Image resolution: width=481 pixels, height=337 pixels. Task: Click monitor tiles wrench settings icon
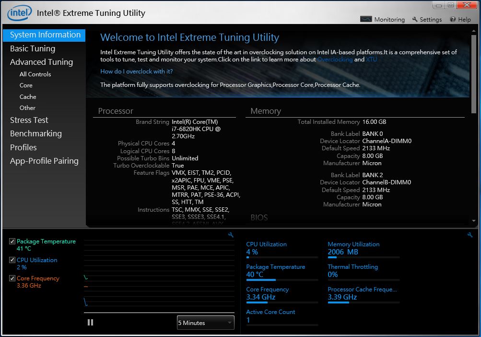tap(469, 235)
